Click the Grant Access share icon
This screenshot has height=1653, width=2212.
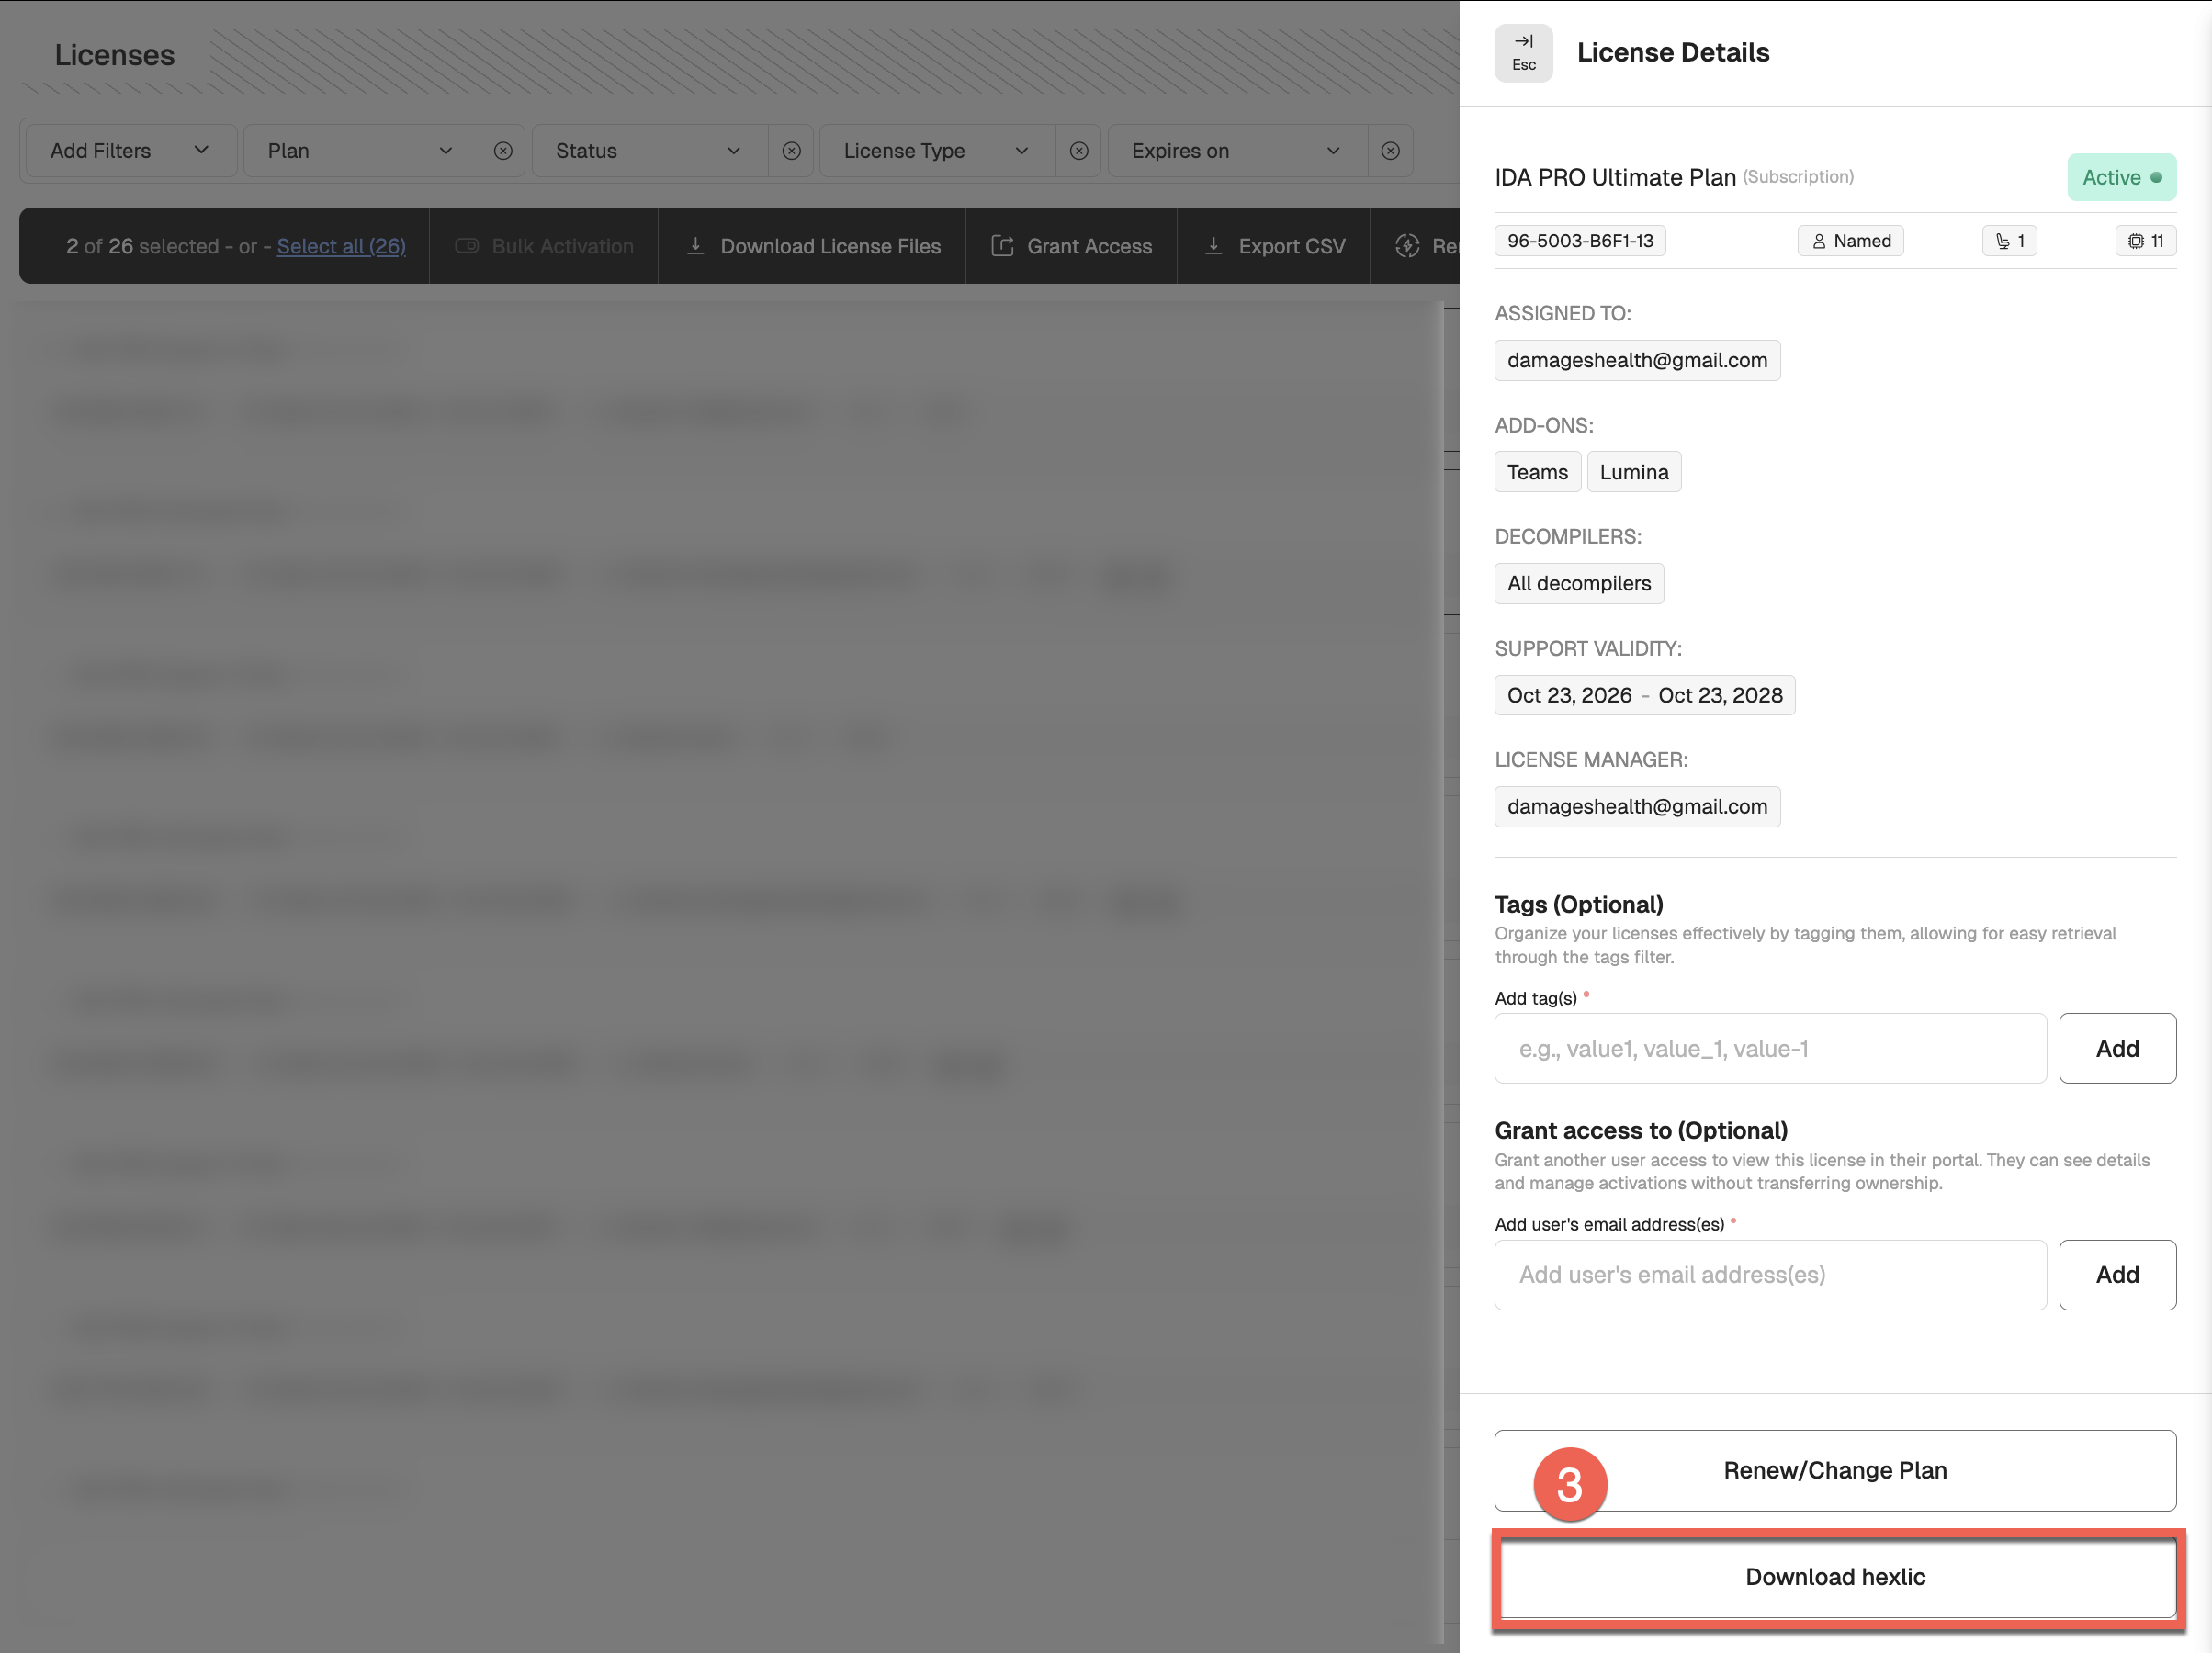[x=1002, y=246]
